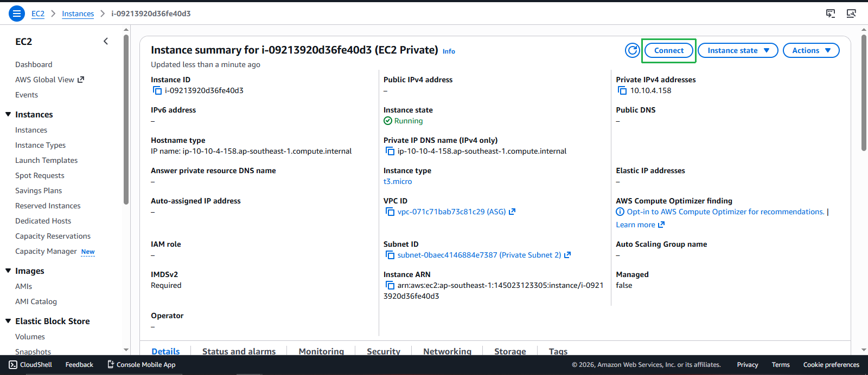
Task: Click the Running status check icon
Action: click(x=388, y=121)
